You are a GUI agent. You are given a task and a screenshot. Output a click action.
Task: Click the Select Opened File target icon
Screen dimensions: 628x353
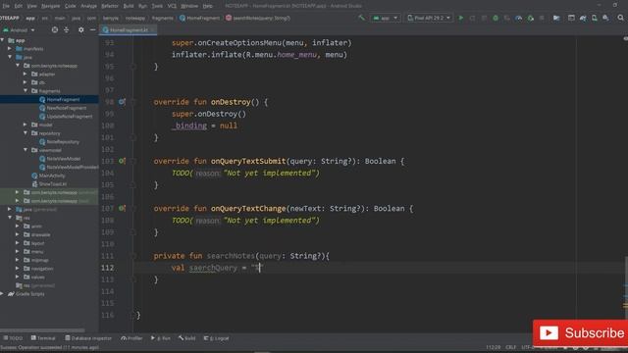[55, 30]
